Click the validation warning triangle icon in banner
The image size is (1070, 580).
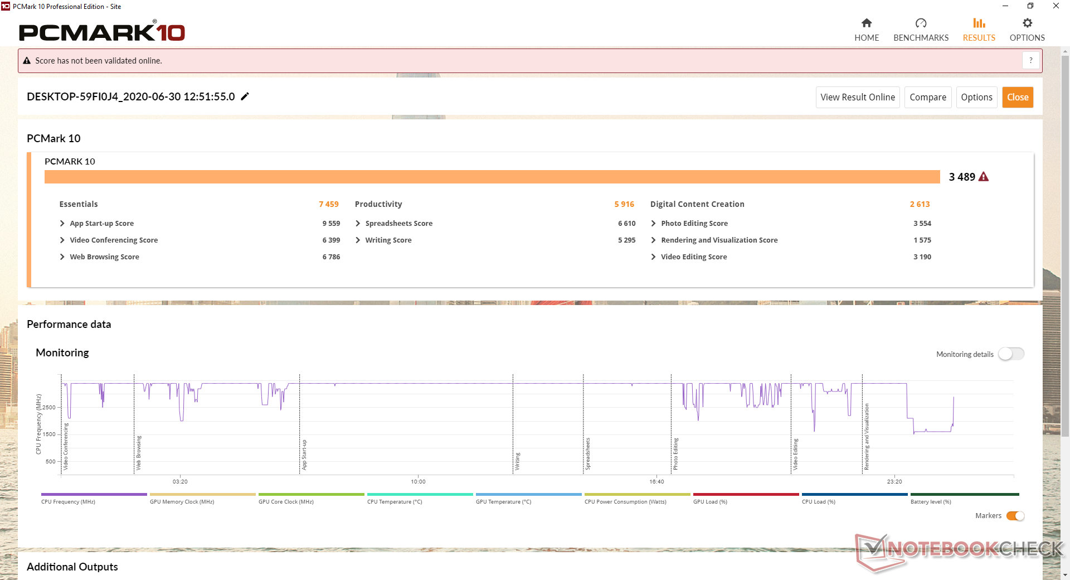click(x=27, y=61)
